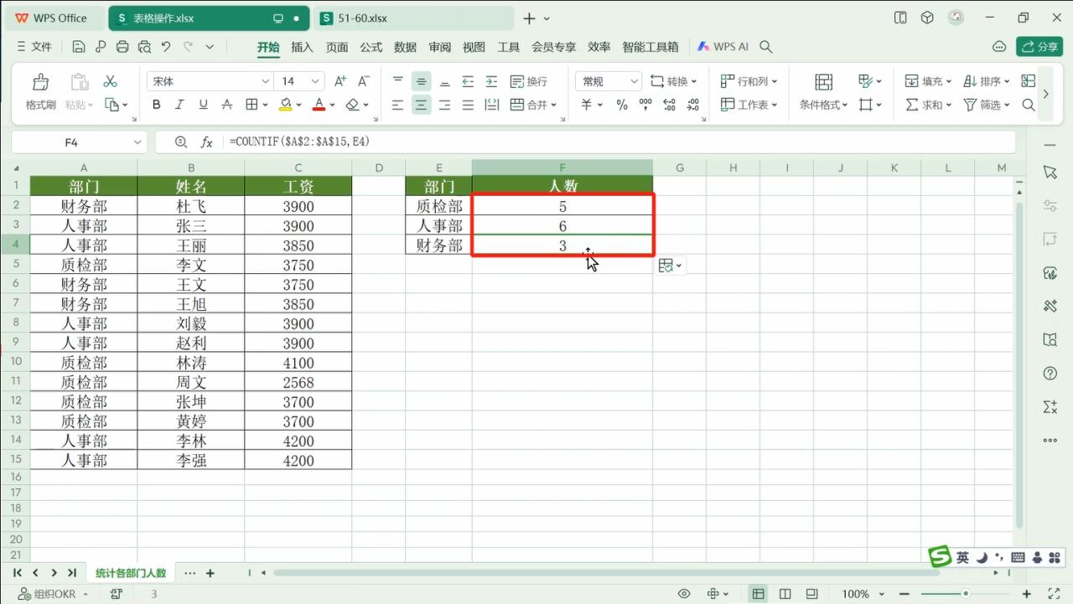The width and height of the screenshot is (1073, 604).
Task: Click the 分享 Share button
Action: pos(1039,47)
